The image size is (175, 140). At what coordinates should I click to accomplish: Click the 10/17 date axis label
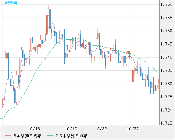point(71,129)
